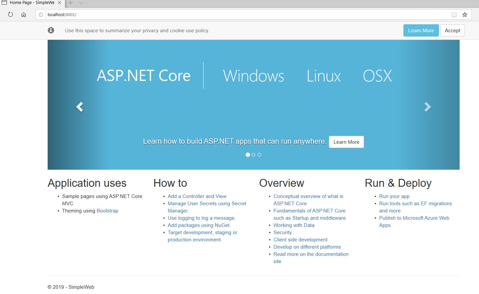
Task: Open Run your app link
Action: [x=394, y=196]
